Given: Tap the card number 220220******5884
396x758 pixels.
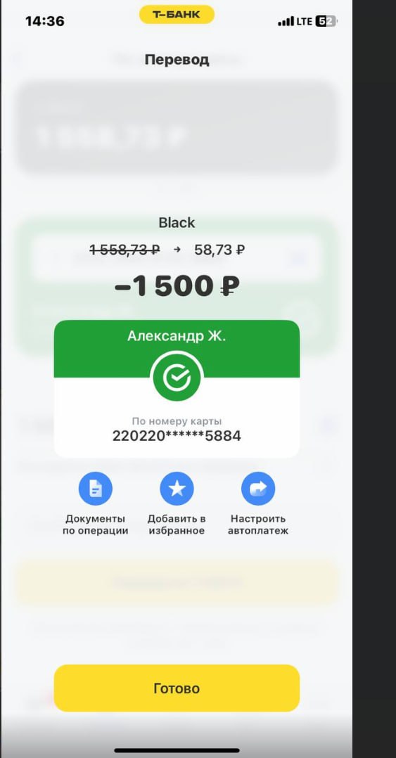Looking at the screenshot, I should (x=177, y=436).
